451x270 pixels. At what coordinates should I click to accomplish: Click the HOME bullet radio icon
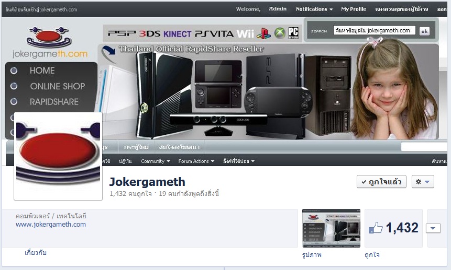click(14, 71)
